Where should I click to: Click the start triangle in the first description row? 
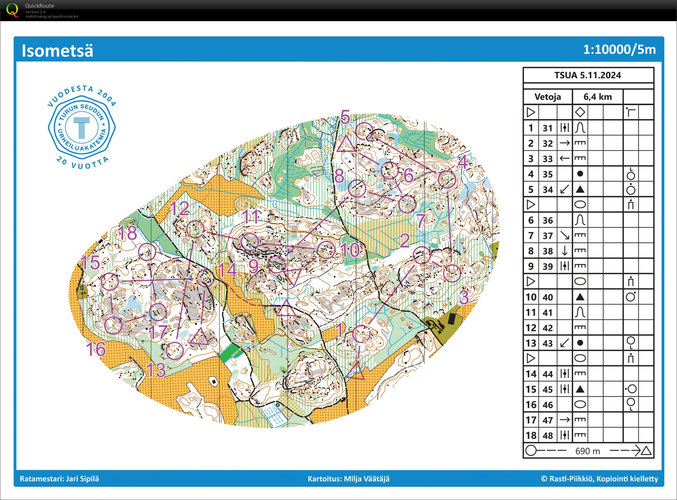click(531, 112)
